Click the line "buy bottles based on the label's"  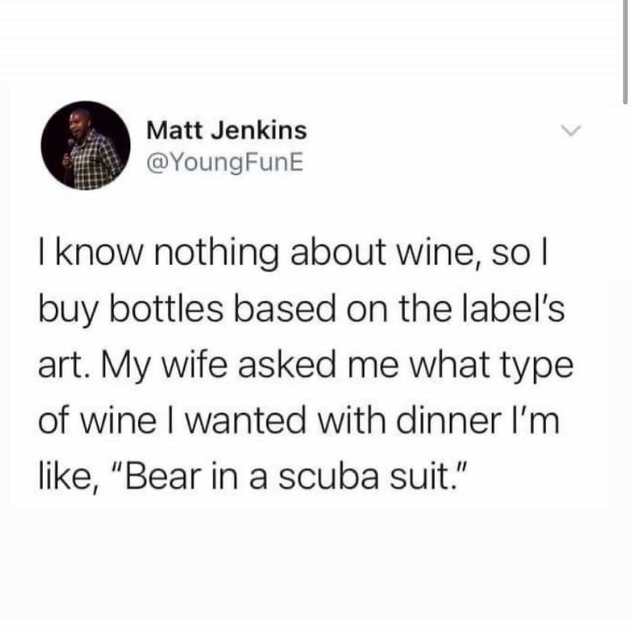pyautogui.click(x=301, y=310)
